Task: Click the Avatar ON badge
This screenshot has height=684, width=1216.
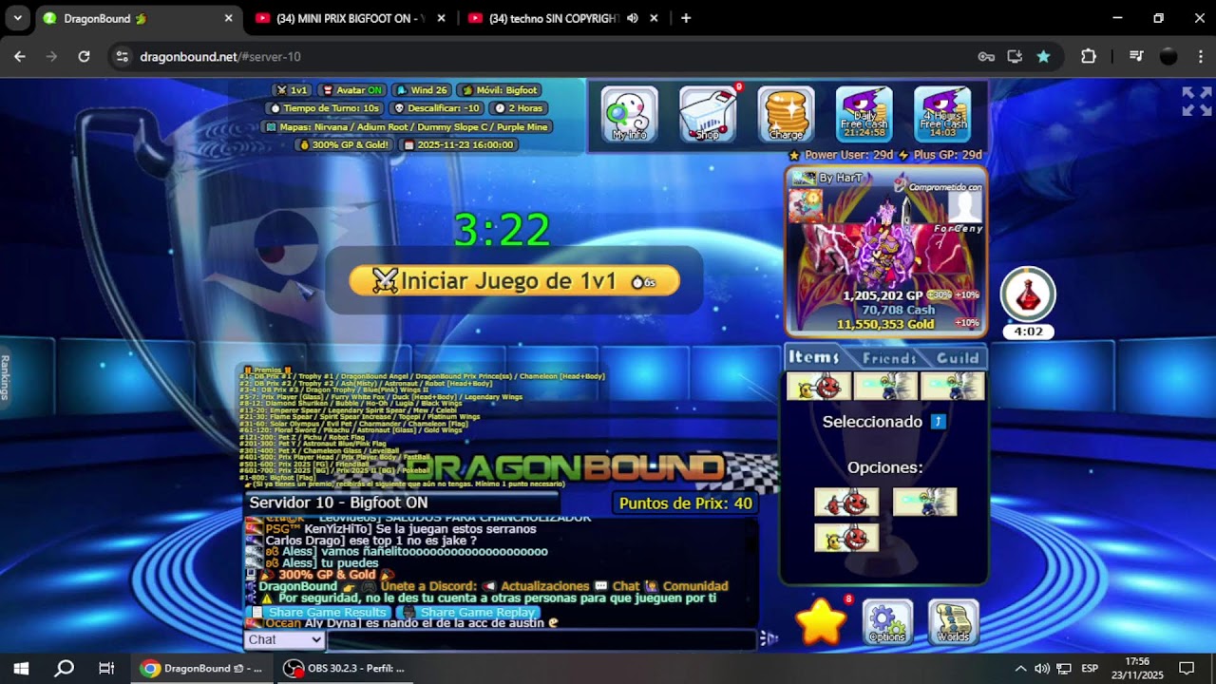Action: (x=351, y=90)
